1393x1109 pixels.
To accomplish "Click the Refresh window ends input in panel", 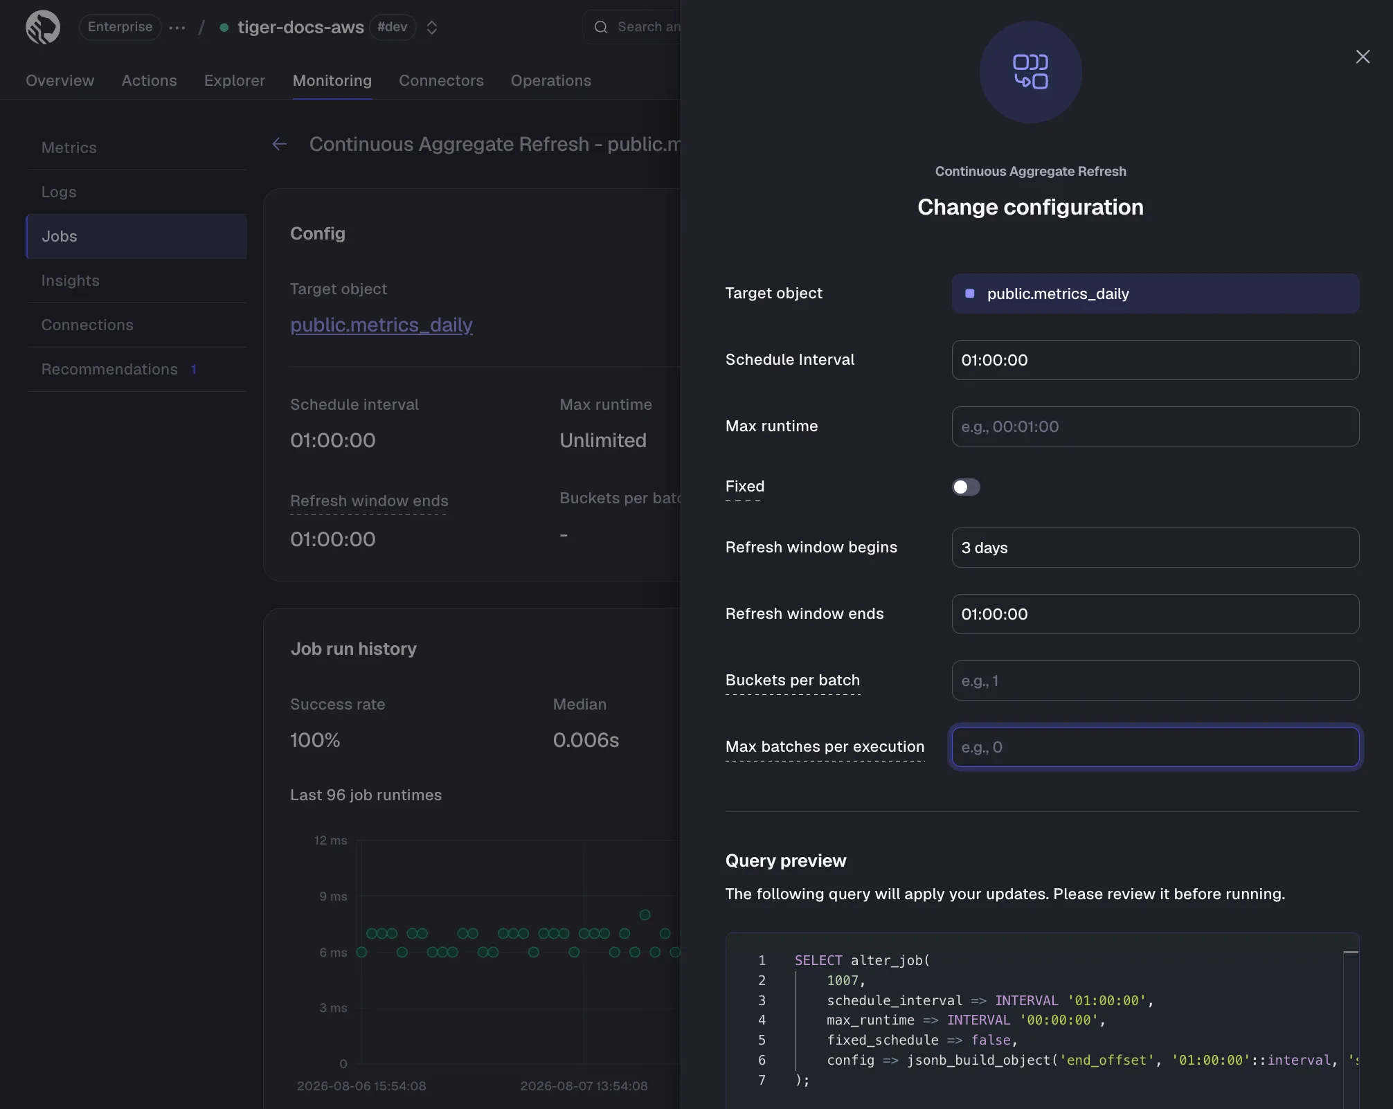I will coord(1156,614).
